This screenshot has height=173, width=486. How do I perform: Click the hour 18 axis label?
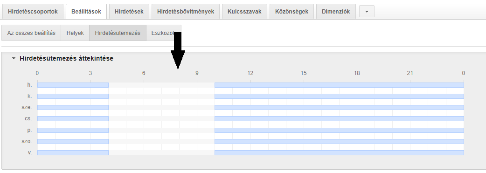pyautogui.click(x=357, y=74)
